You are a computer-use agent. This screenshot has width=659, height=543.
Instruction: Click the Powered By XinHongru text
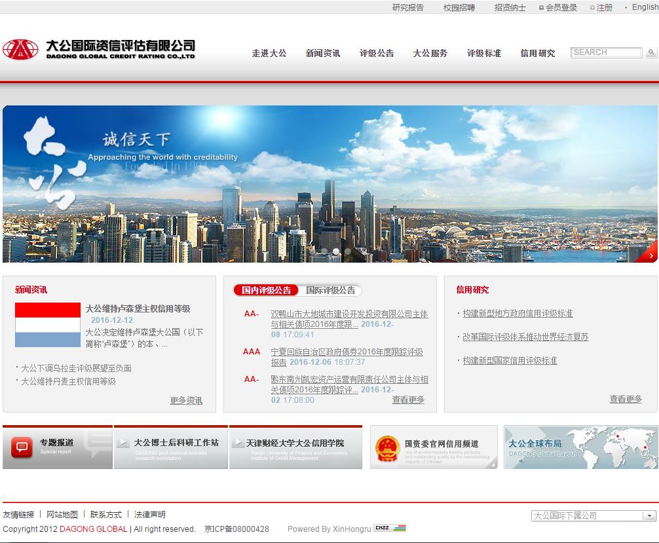pyautogui.click(x=329, y=529)
